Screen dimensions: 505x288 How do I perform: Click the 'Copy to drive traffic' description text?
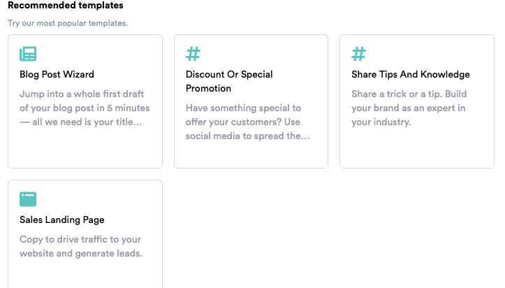point(80,246)
